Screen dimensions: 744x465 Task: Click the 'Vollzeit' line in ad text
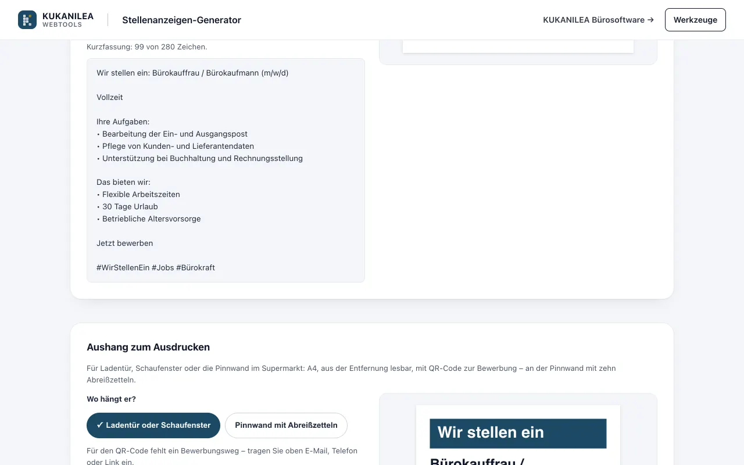[110, 97]
